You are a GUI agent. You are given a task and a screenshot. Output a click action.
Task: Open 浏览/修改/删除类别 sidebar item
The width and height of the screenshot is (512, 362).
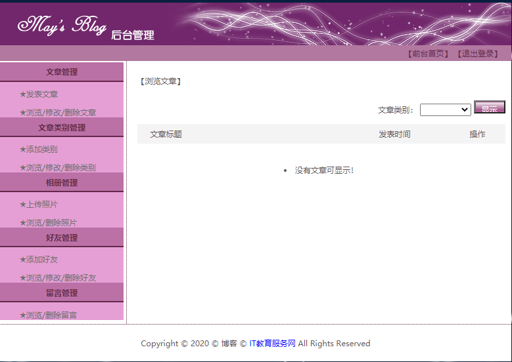58,167
